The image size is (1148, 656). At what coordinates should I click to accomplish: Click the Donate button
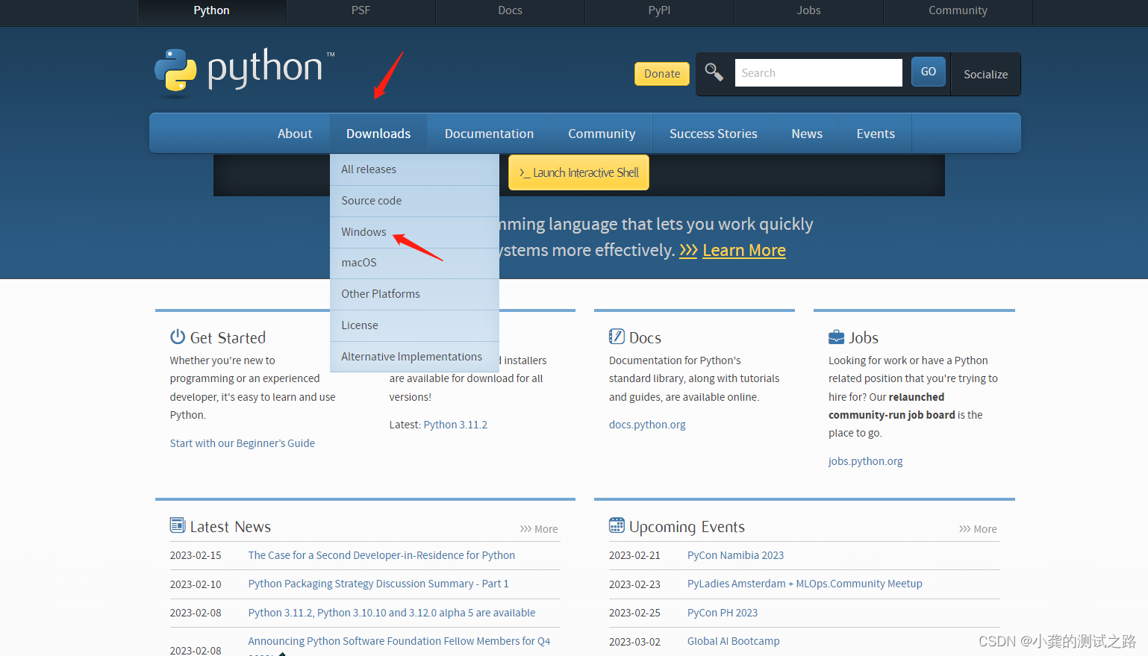(x=662, y=73)
